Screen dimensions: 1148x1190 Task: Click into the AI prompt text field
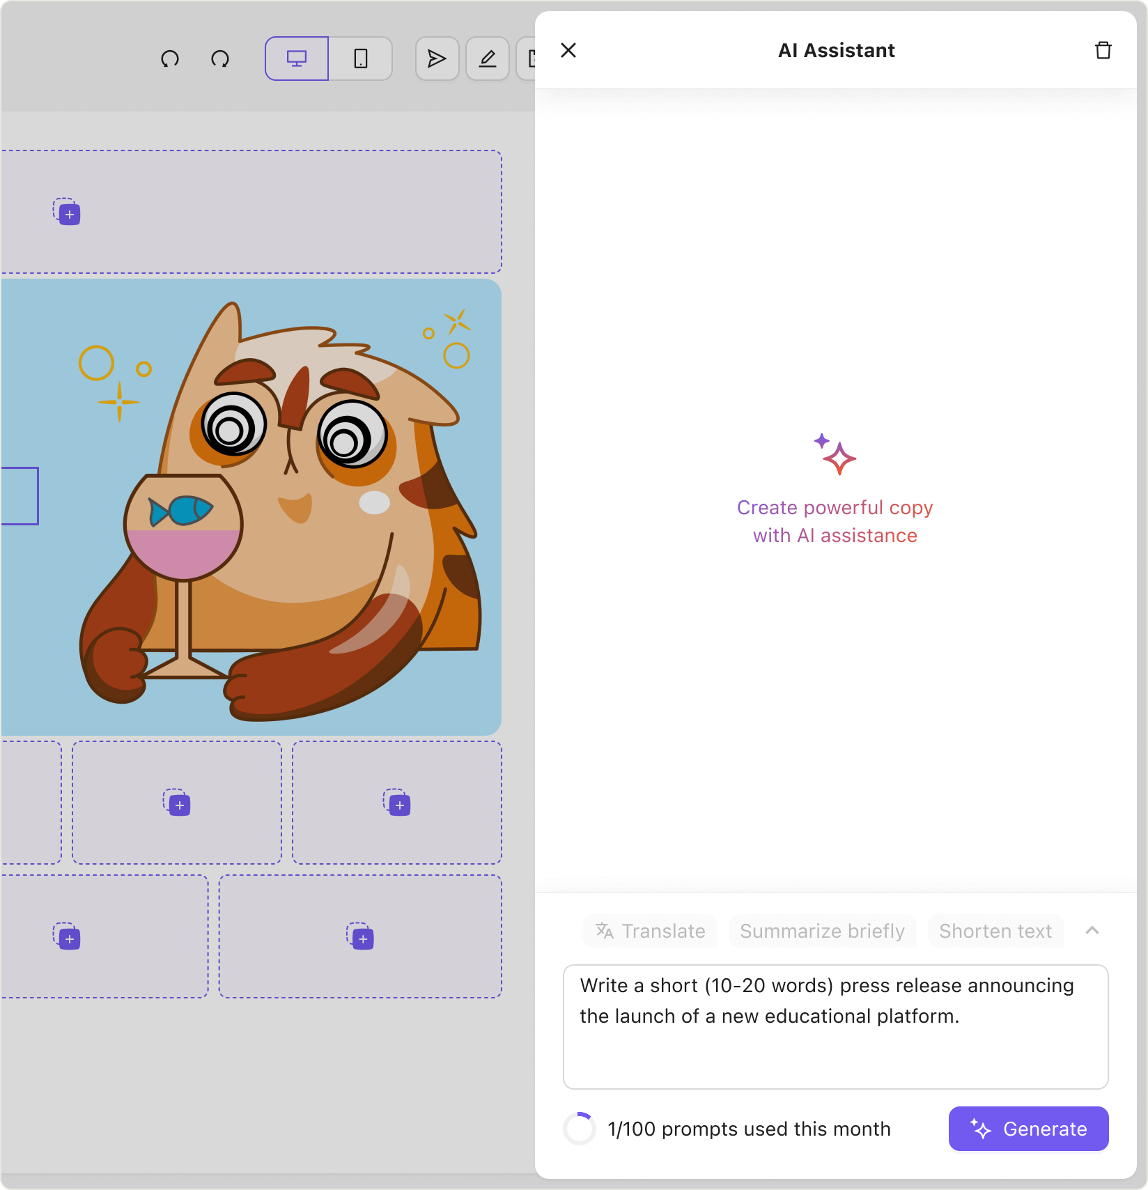click(x=836, y=1027)
